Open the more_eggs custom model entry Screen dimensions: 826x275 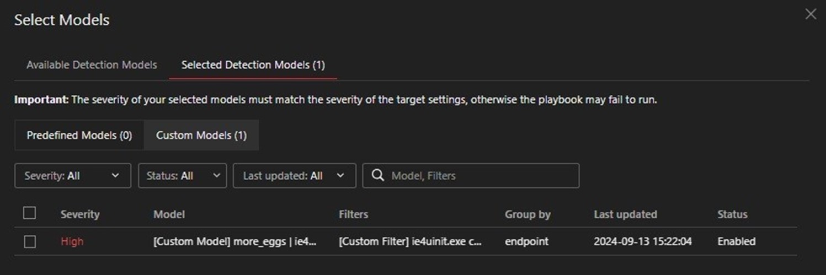[235, 241]
